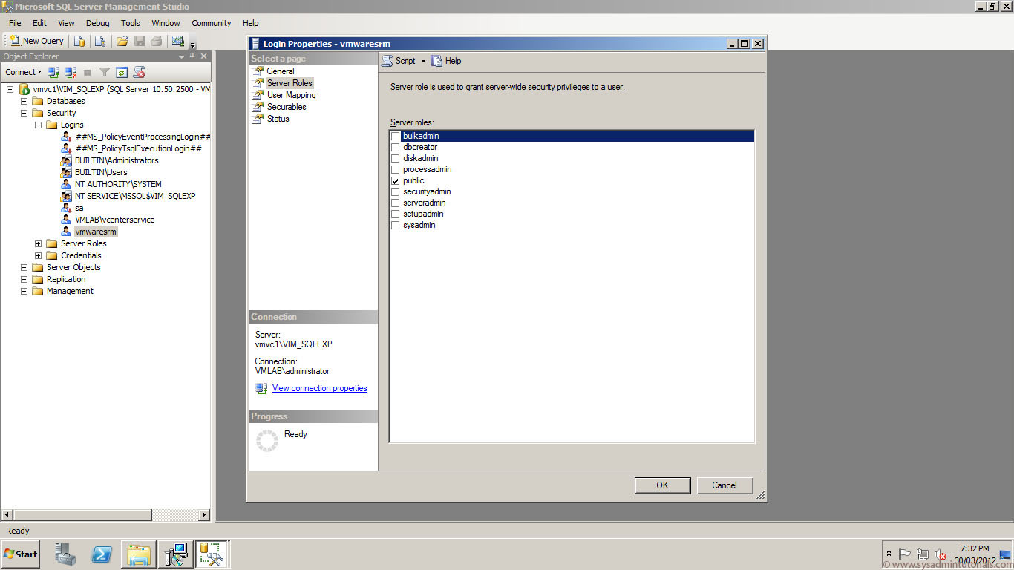Select the ##MS_PolicyEventProcessingLogin## login

pos(143,137)
